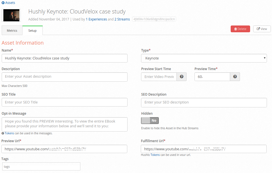272x173 pixels.
Task: Go back to Assets link
Action: [10, 3]
